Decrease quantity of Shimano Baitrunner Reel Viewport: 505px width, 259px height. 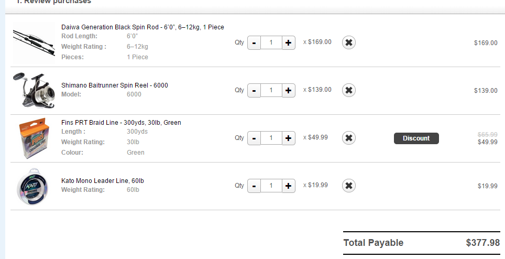pos(254,90)
